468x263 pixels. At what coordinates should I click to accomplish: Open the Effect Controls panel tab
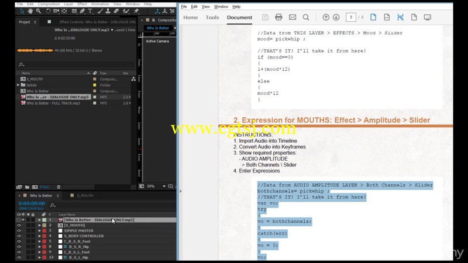(x=98, y=22)
